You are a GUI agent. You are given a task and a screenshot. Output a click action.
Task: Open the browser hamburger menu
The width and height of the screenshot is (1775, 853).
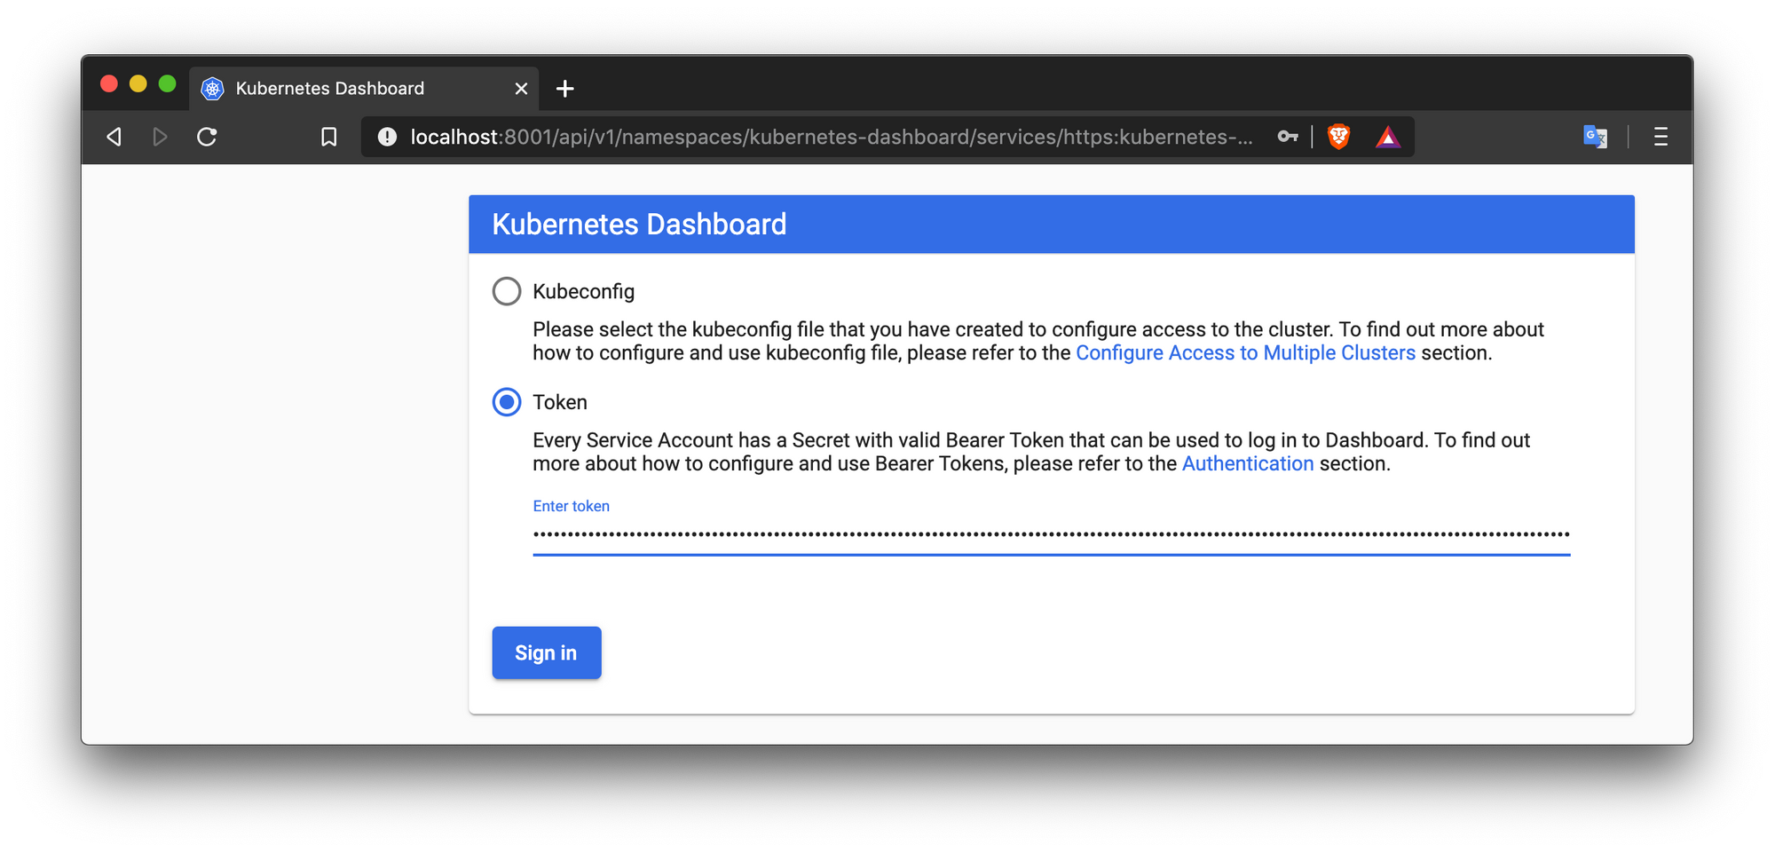tap(1661, 137)
